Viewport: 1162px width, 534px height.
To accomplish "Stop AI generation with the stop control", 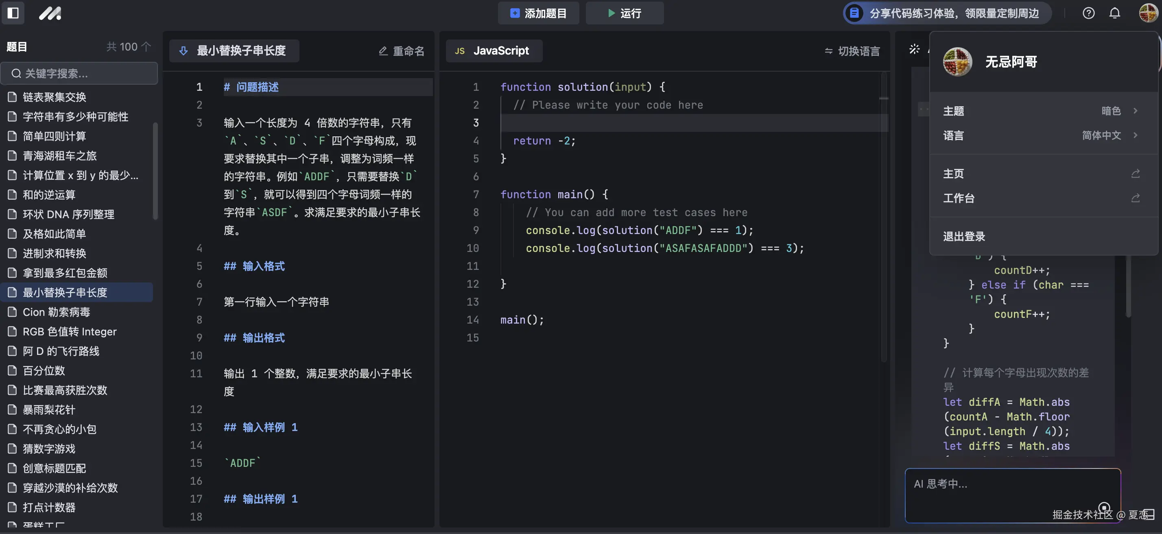I will (x=1104, y=508).
